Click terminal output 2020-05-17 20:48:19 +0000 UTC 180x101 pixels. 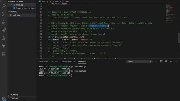54,73
